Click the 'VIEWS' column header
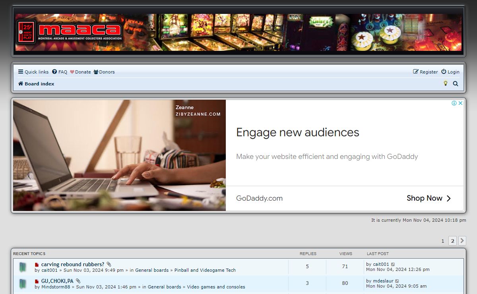 click(x=346, y=253)
